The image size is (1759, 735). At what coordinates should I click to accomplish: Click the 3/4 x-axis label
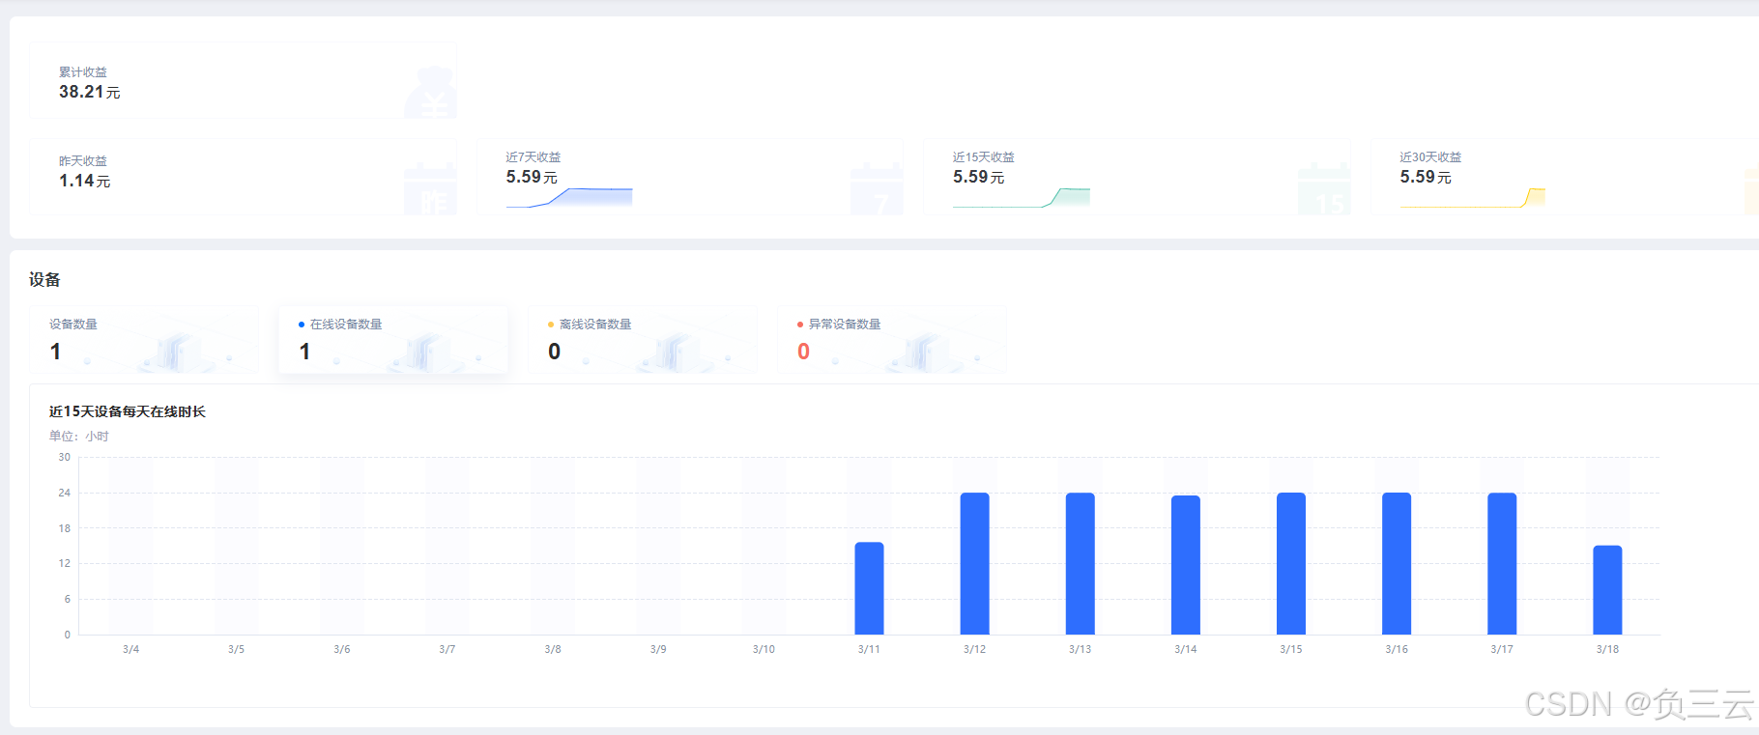pos(130,649)
